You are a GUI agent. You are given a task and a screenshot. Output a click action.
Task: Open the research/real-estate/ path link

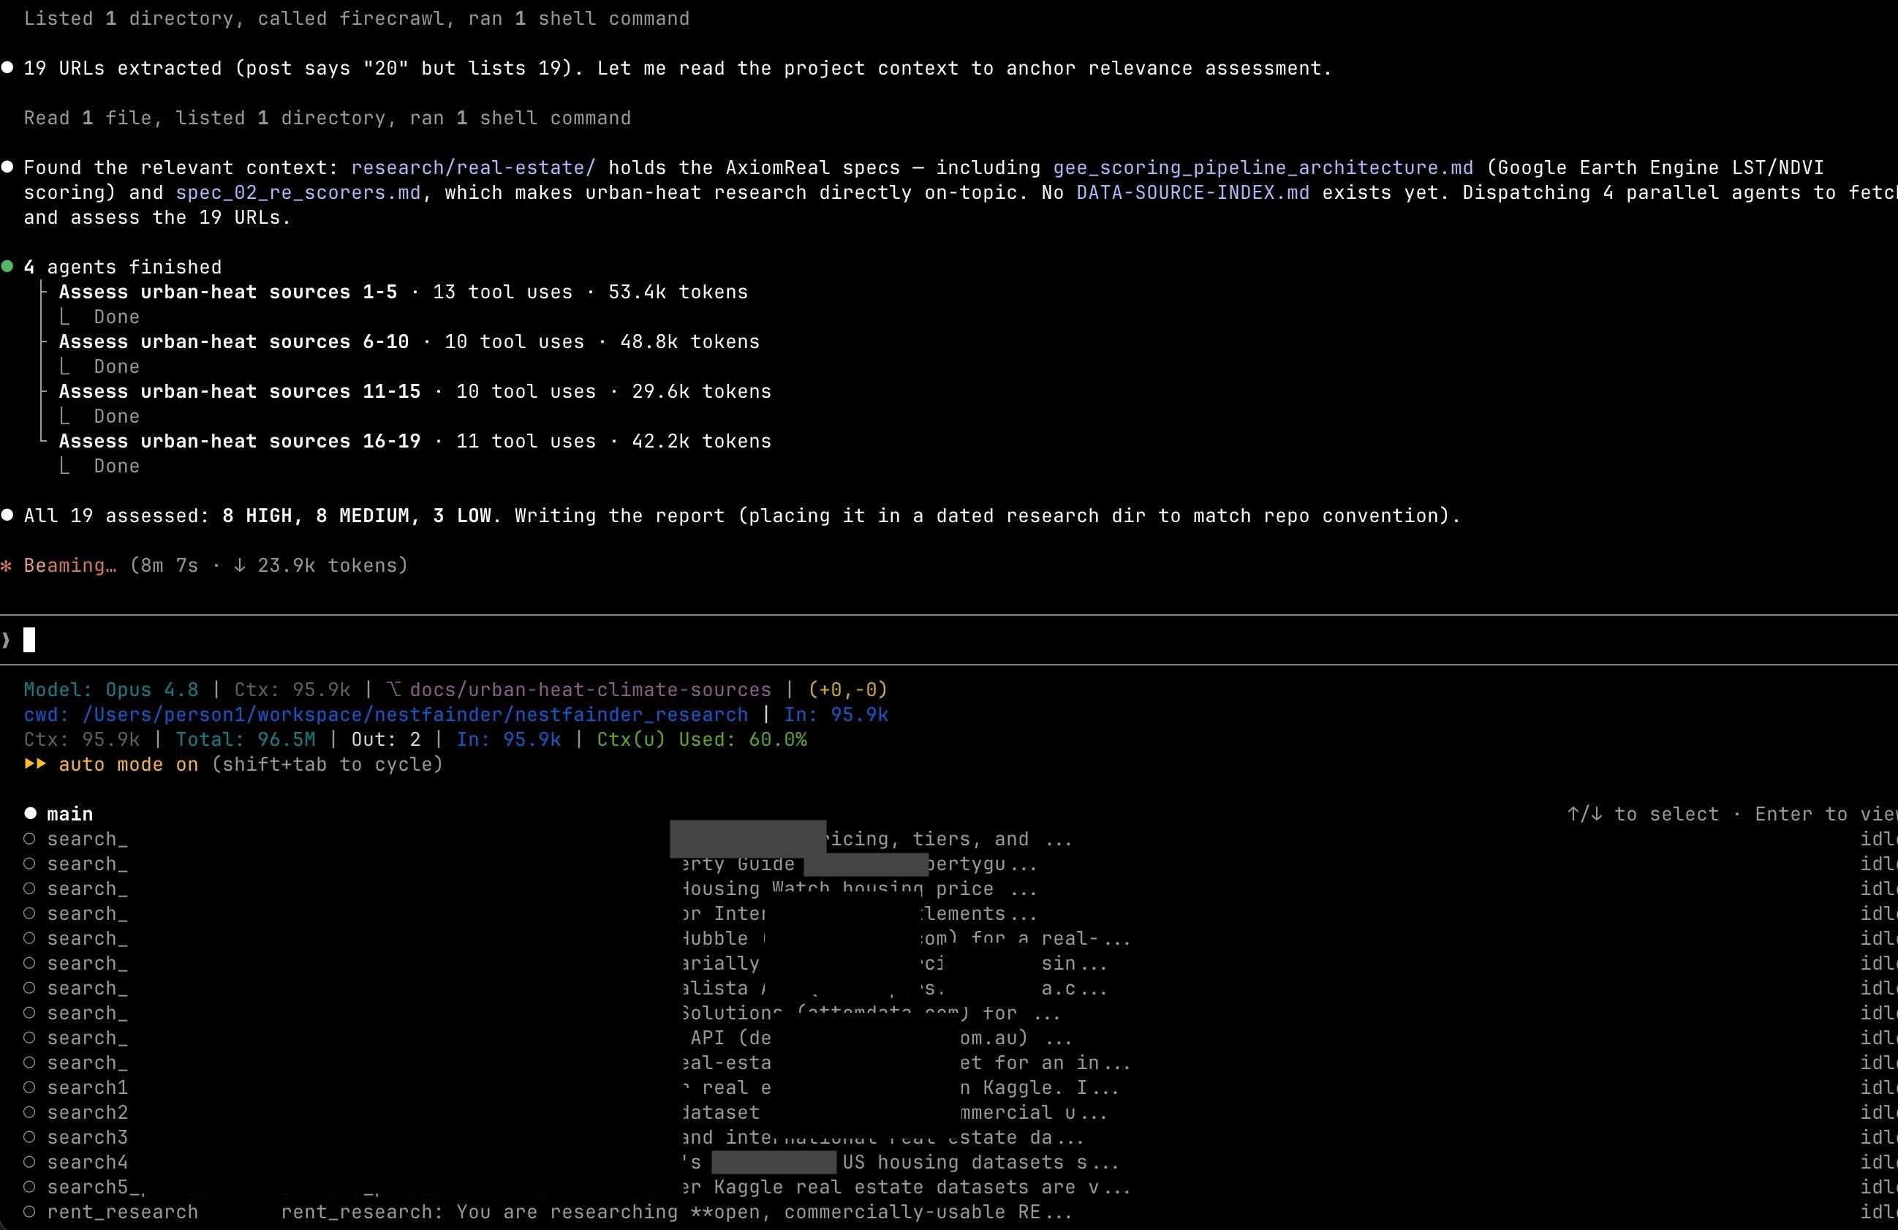tap(473, 167)
